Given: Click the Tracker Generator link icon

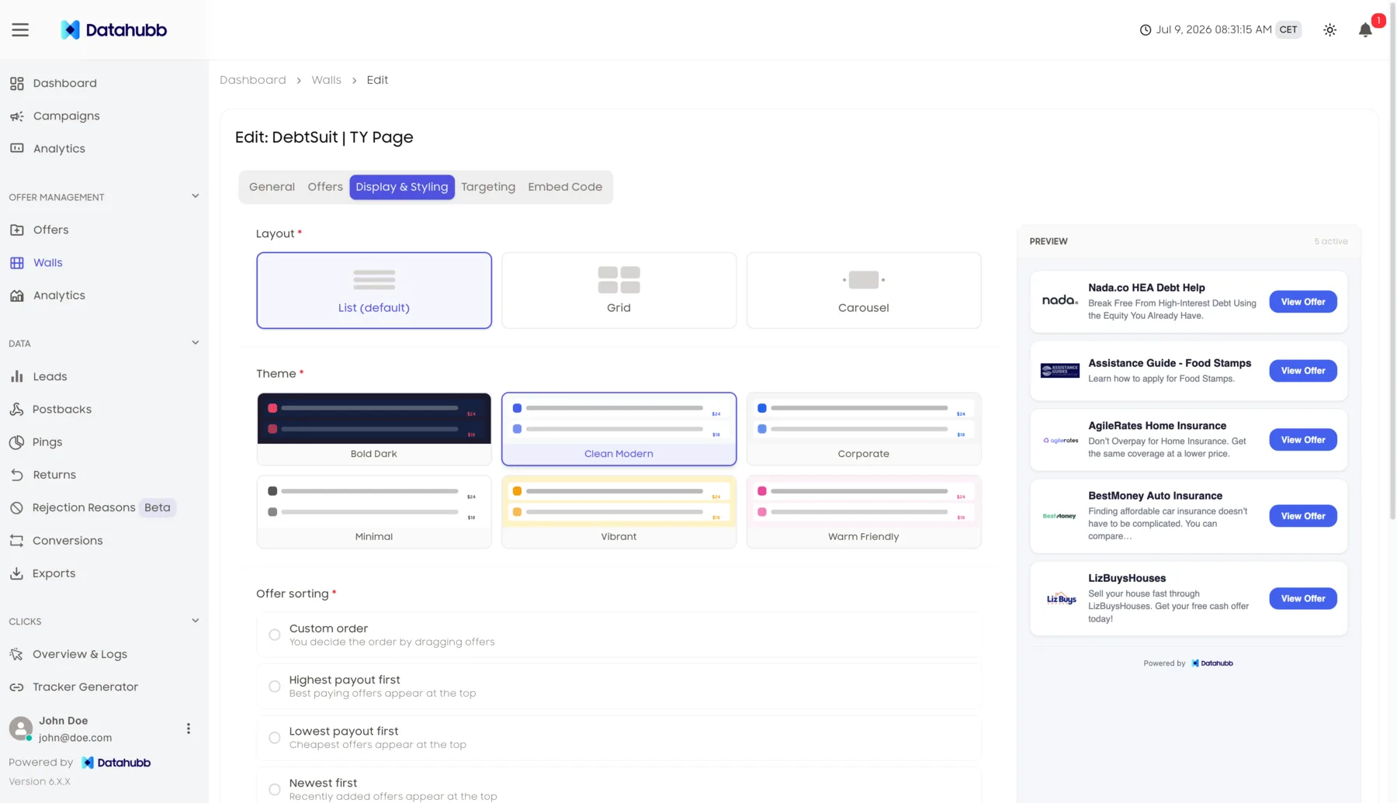Looking at the screenshot, I should [17, 687].
